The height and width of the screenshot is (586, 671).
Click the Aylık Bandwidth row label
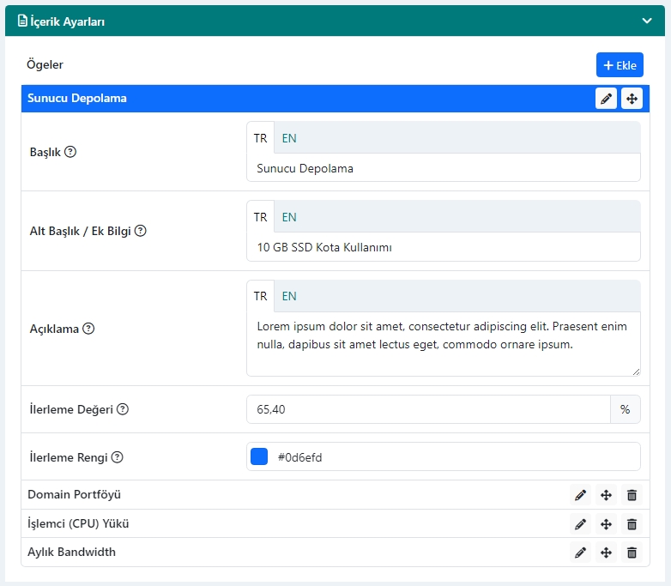point(71,552)
